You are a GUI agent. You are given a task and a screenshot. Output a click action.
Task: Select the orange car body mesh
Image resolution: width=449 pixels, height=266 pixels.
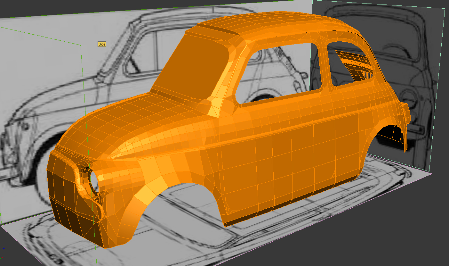[x=228, y=130]
